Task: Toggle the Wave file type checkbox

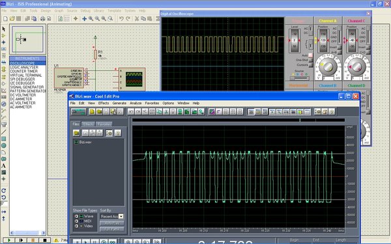Action: (76, 217)
